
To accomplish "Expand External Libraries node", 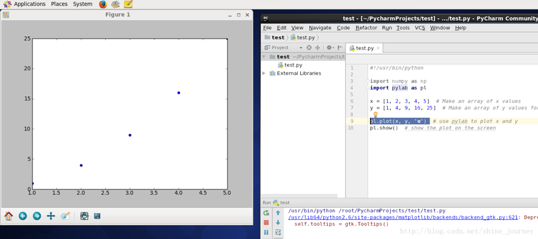I will 264,73.
